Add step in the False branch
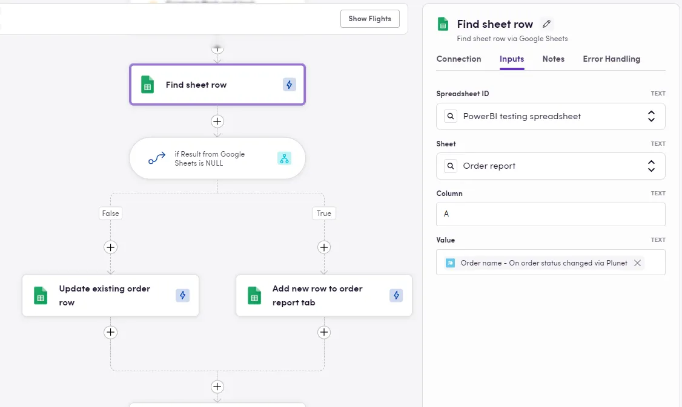 110,247
